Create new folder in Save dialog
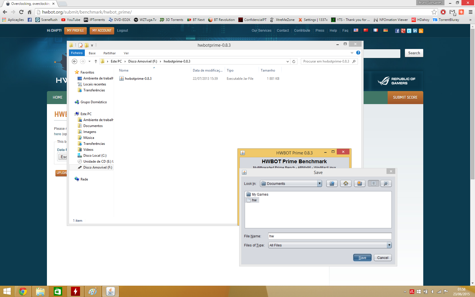The image size is (475, 297). 360,184
